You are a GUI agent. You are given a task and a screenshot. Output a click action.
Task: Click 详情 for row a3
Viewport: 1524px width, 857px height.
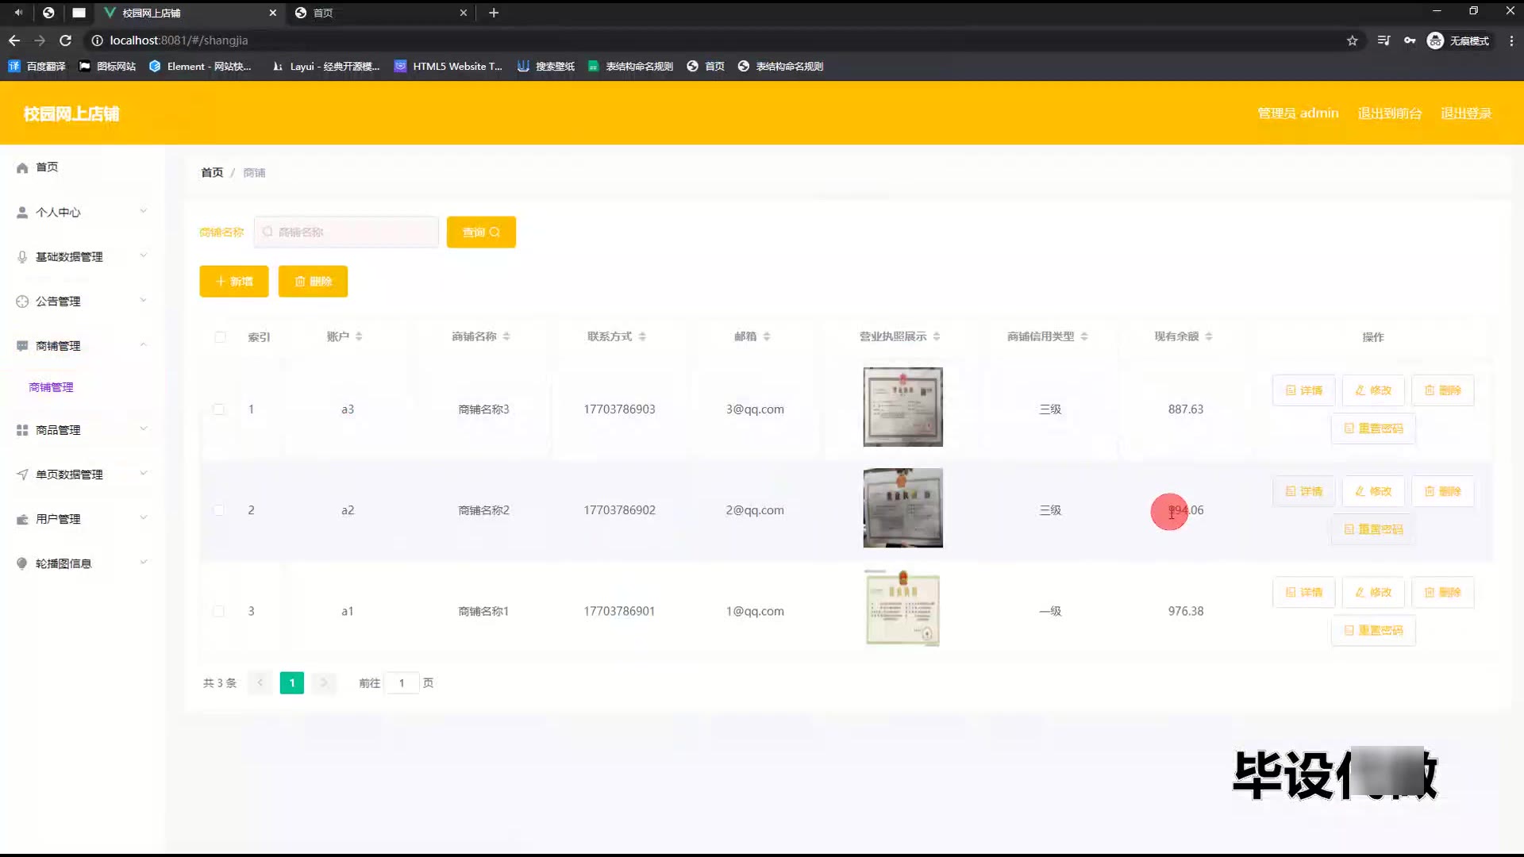pyautogui.click(x=1304, y=390)
